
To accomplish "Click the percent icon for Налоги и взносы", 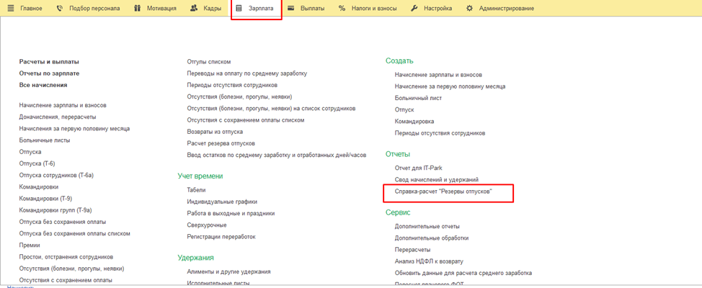I will click(342, 9).
